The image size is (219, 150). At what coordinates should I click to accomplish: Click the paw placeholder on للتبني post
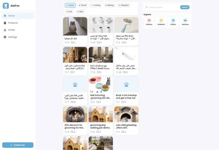point(75,85)
